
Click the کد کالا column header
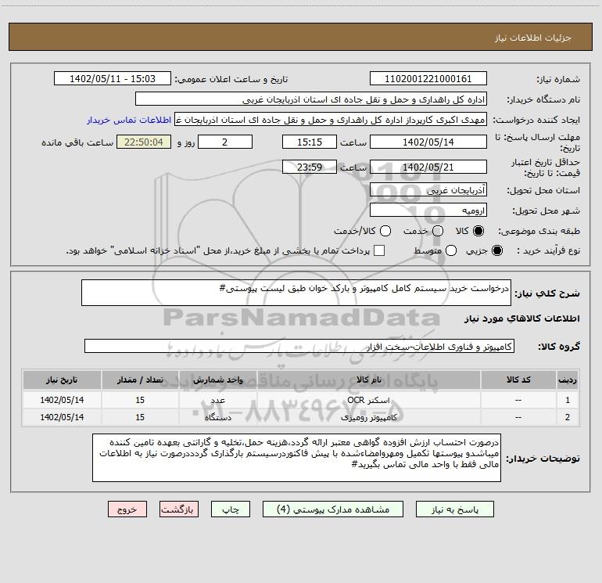pyautogui.click(x=518, y=380)
